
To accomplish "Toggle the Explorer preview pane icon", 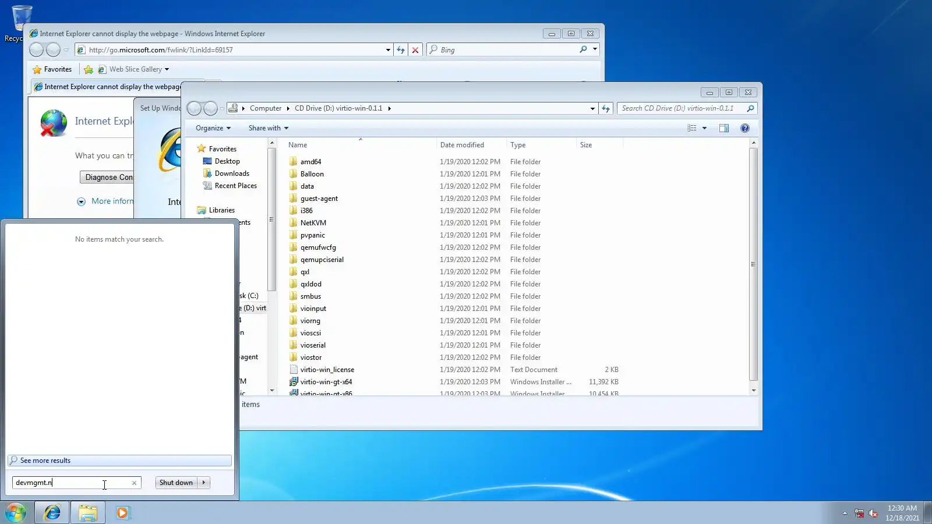I will pos(724,128).
